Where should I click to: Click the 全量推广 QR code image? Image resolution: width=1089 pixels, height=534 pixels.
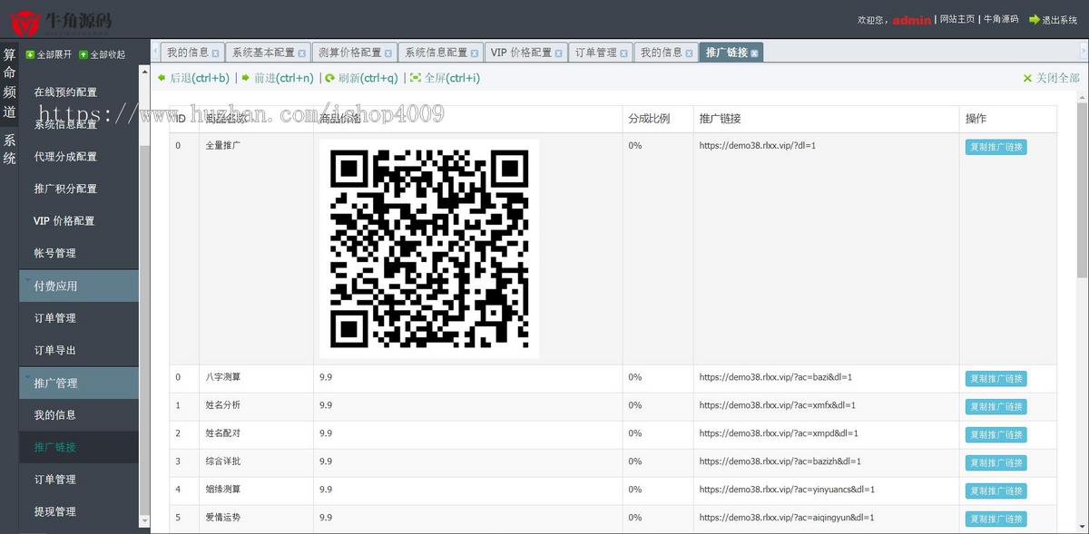click(429, 248)
